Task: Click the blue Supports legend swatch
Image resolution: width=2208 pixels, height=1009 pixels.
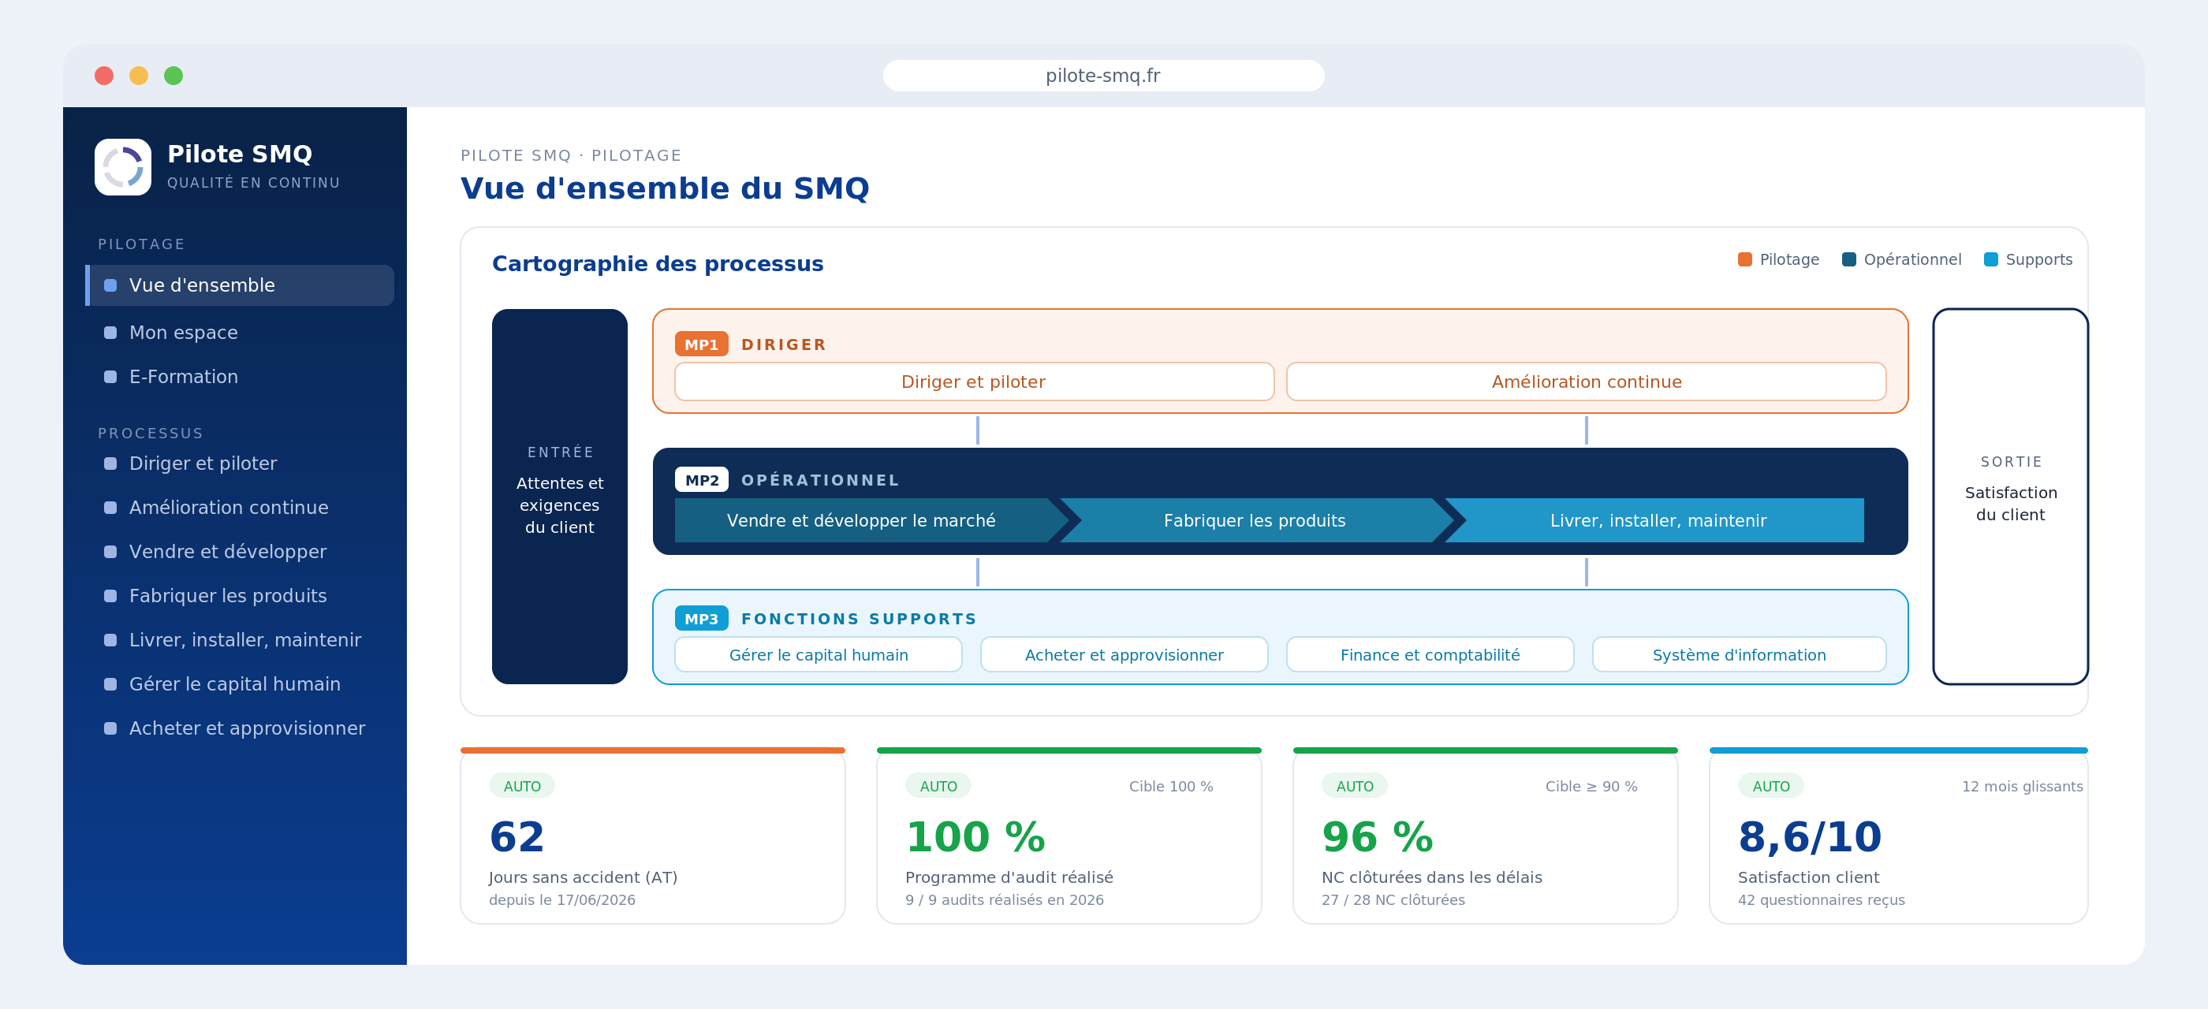Action: (x=1990, y=259)
